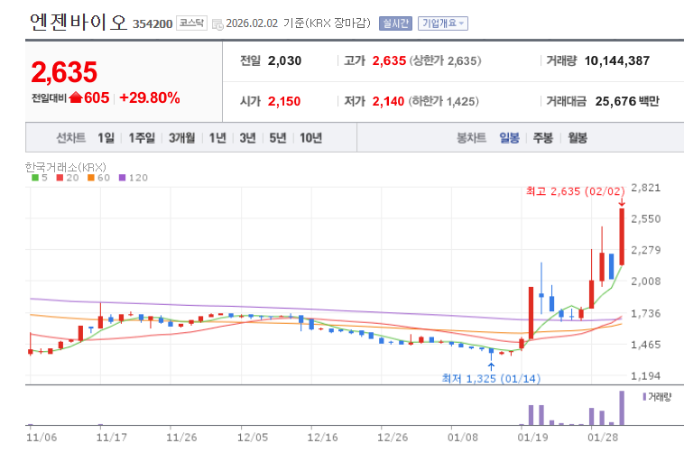Click the 거래량 value 10,144,387
The image size is (684, 462).
tap(617, 60)
